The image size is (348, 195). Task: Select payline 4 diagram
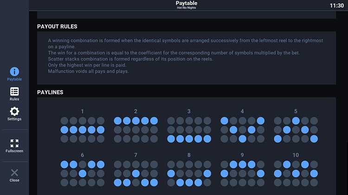pos(242,129)
